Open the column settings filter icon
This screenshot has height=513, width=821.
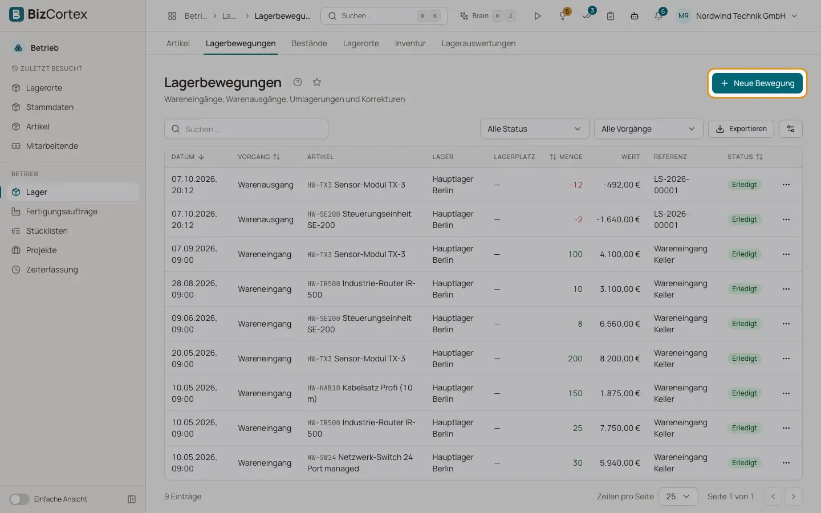point(791,129)
